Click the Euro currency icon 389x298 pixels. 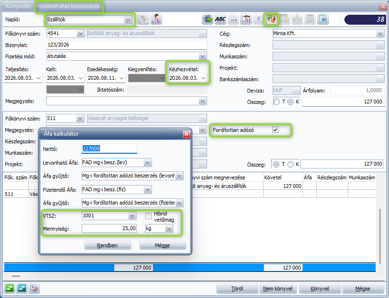coord(258,19)
